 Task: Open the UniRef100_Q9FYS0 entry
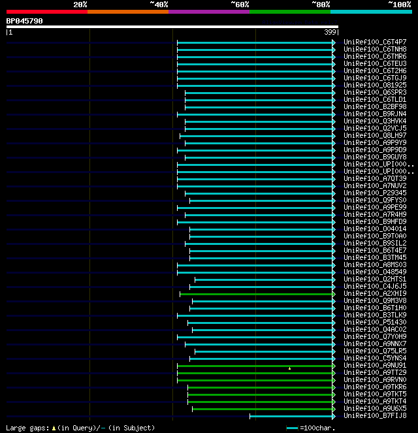[x=375, y=200]
